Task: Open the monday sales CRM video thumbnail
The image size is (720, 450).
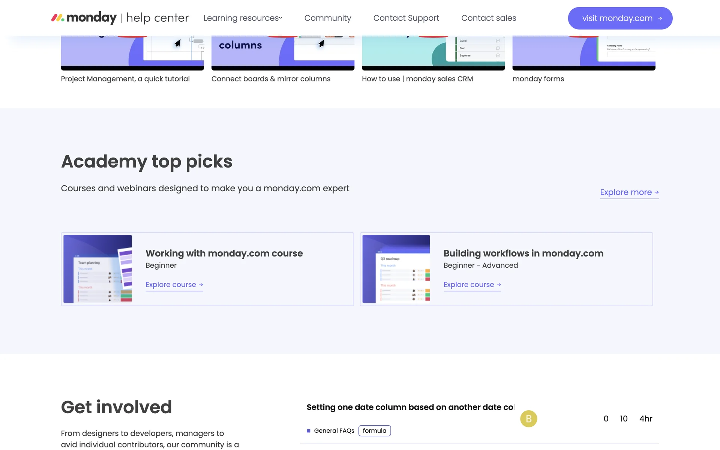Action: 433,52
